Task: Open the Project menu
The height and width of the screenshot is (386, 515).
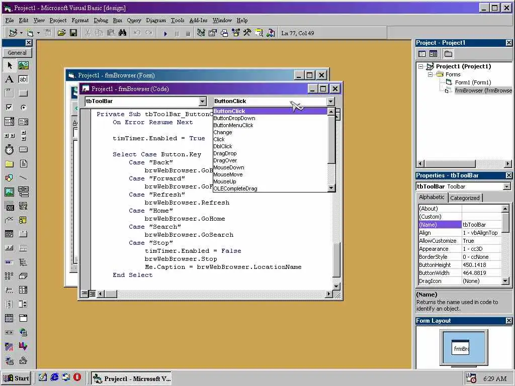Action: point(58,20)
